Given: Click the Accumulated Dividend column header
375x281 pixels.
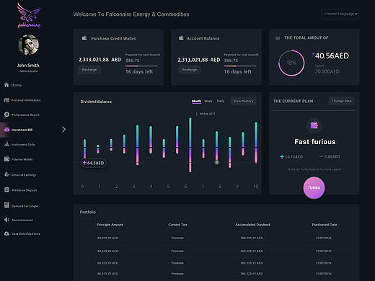Looking at the screenshot, I should point(252,225).
